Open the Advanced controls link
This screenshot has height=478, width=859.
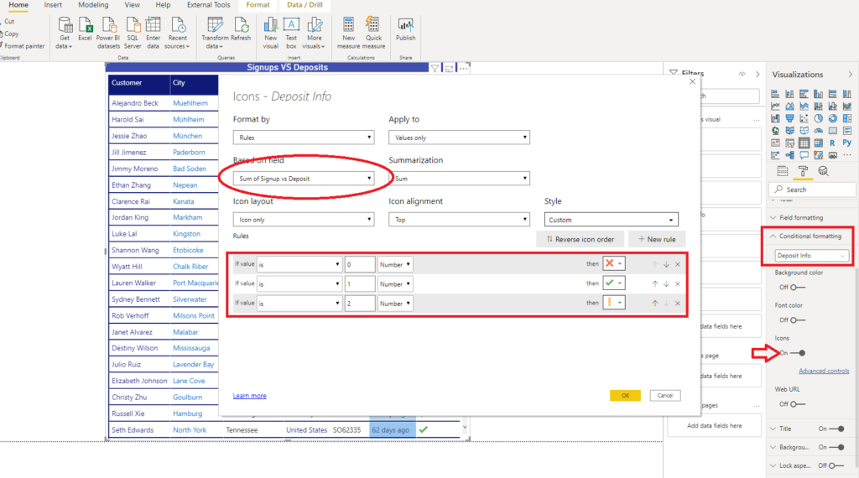coord(824,371)
